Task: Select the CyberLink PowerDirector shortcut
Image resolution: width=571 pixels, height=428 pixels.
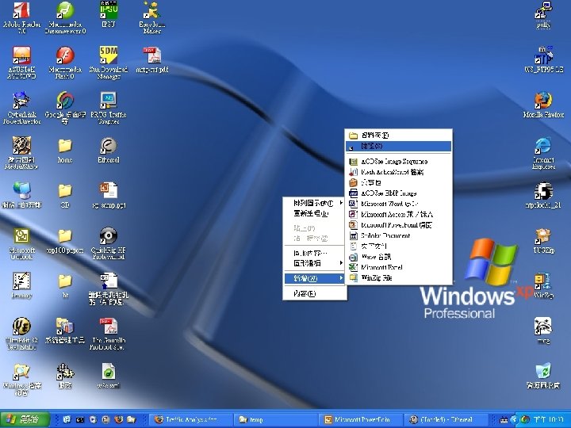Action: (21, 107)
